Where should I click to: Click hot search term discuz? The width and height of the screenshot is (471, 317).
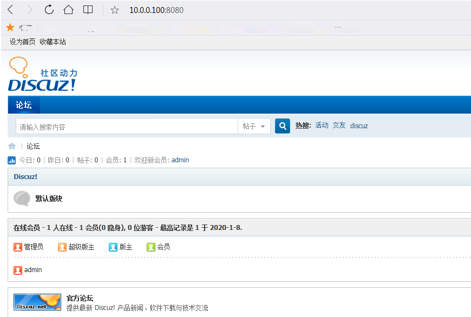[359, 126]
